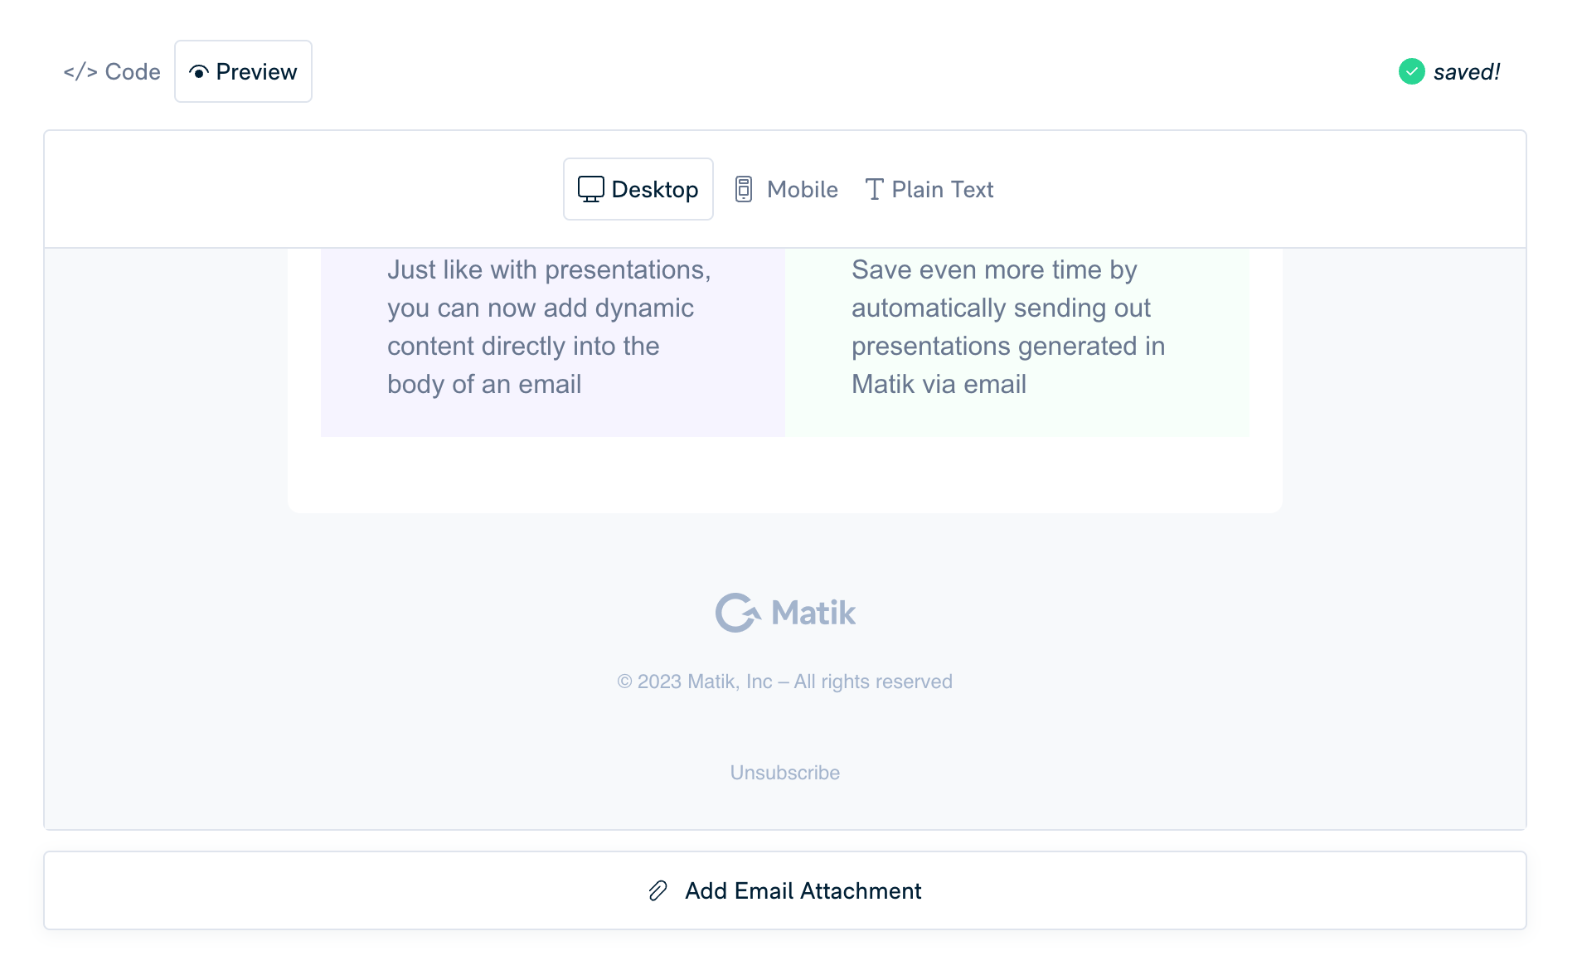Image resolution: width=1577 pixels, height=975 pixels.
Task: Click the Unsubscribe link
Action: coord(785,773)
